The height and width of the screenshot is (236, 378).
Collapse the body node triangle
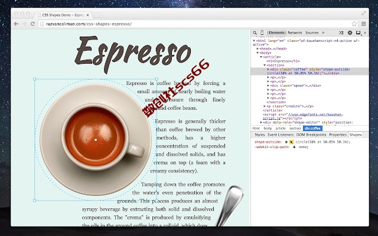pyautogui.click(x=258, y=53)
